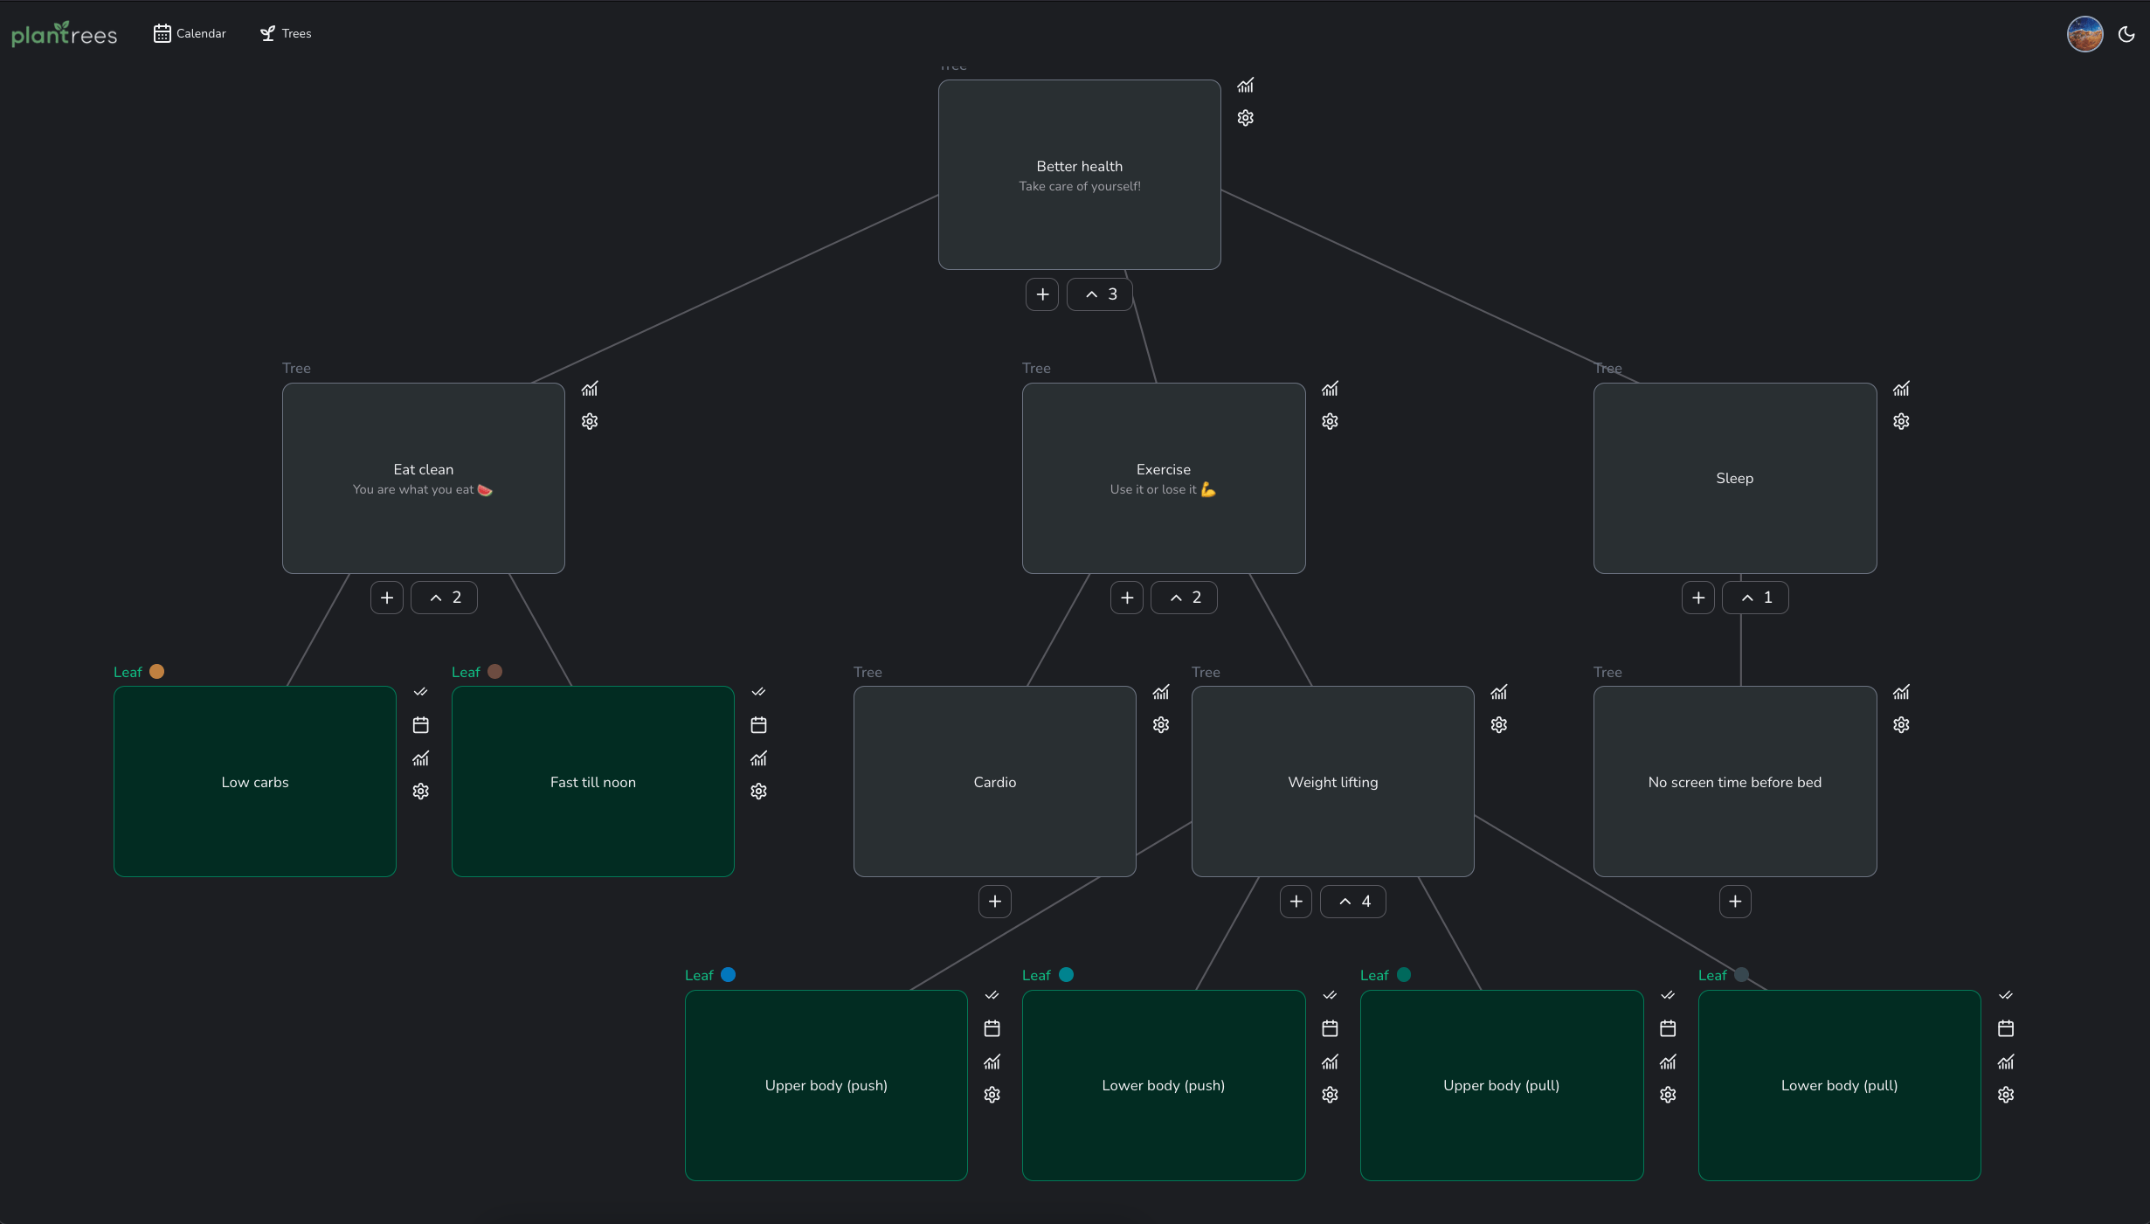
Task: Collapse Exercise's 2 children
Action: pos(1184,598)
